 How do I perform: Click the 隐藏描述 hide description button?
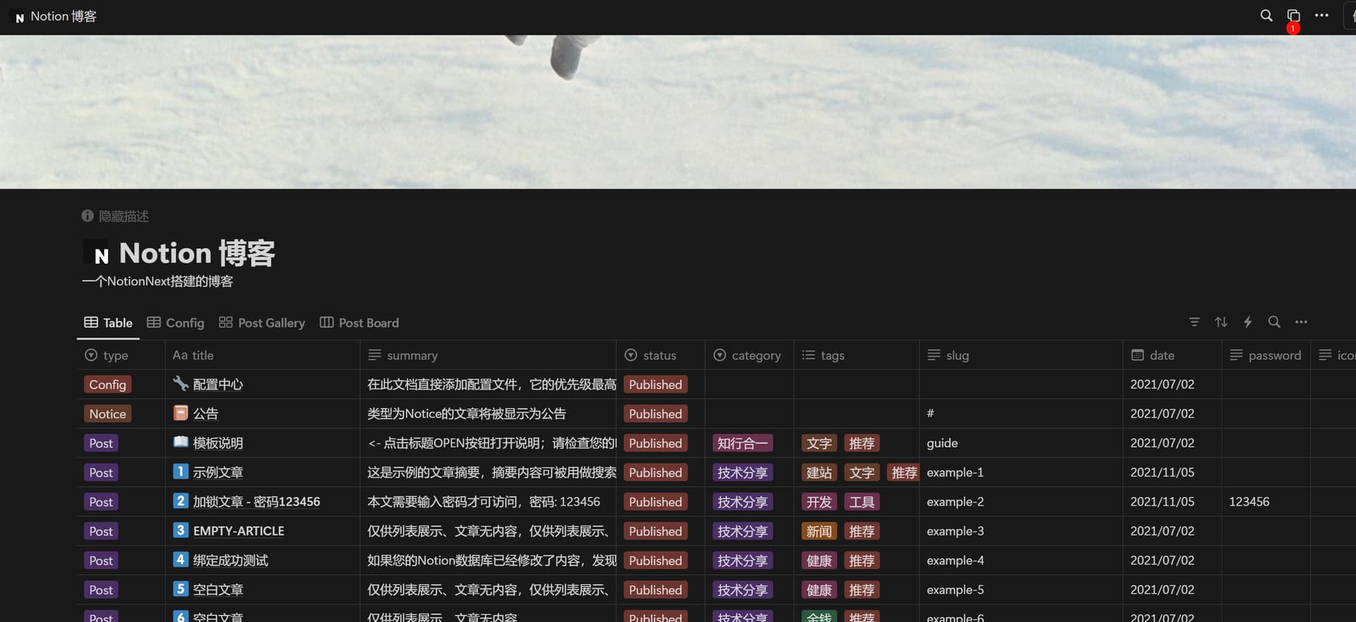click(115, 216)
